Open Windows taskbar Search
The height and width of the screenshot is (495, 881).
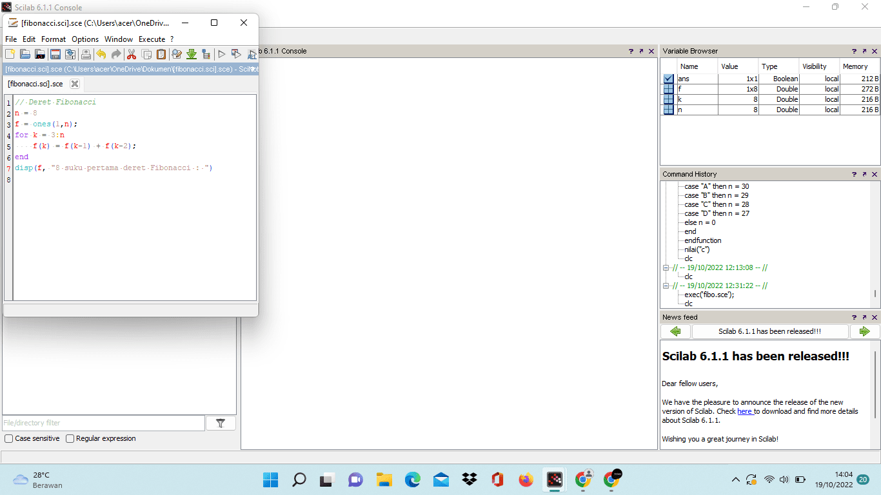[x=299, y=480]
